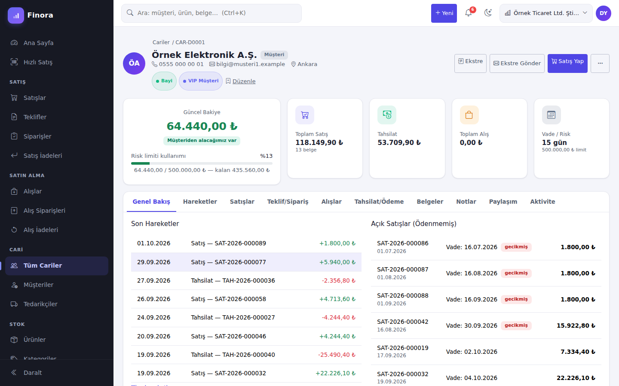Toggle the VIP Müşteri tag chip
Image resolution: width=619 pixels, height=386 pixels.
[x=201, y=81]
